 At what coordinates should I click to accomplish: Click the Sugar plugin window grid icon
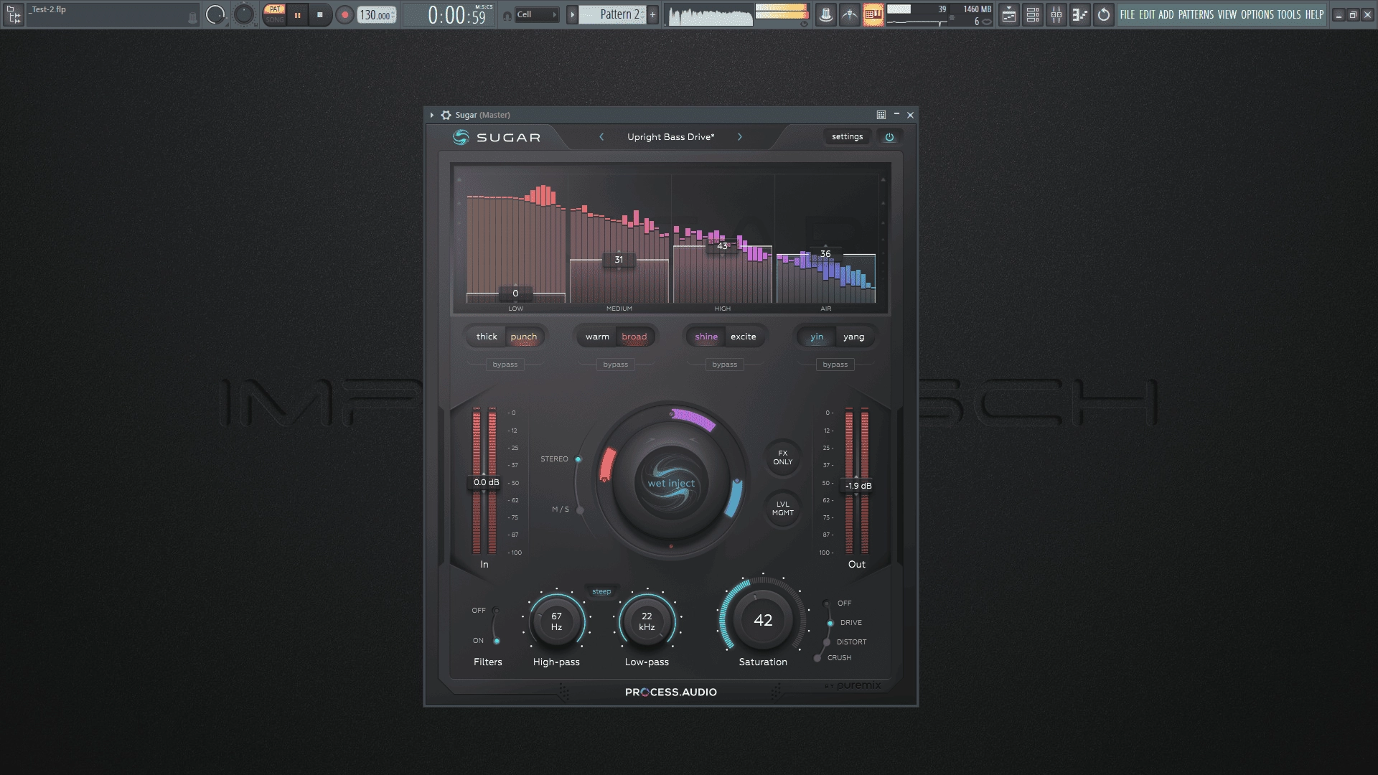pos(881,115)
